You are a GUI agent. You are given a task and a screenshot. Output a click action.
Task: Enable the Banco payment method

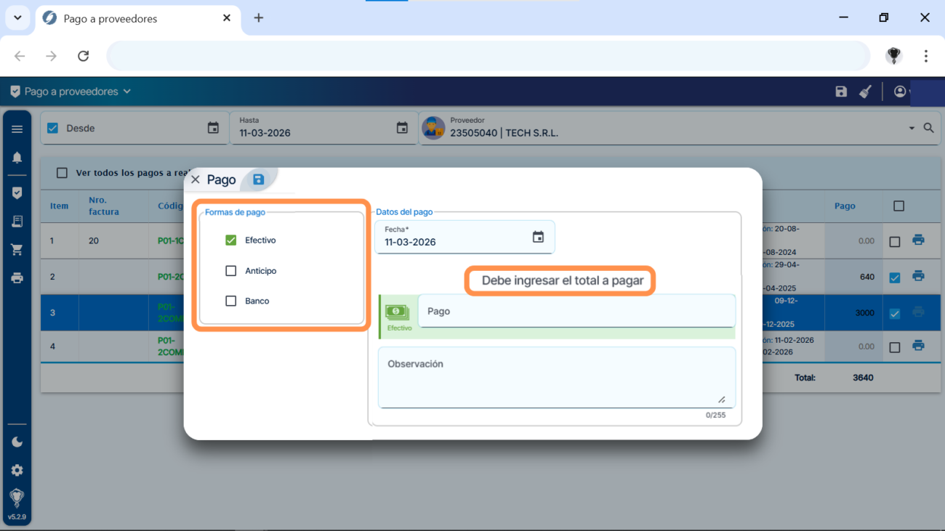(231, 301)
